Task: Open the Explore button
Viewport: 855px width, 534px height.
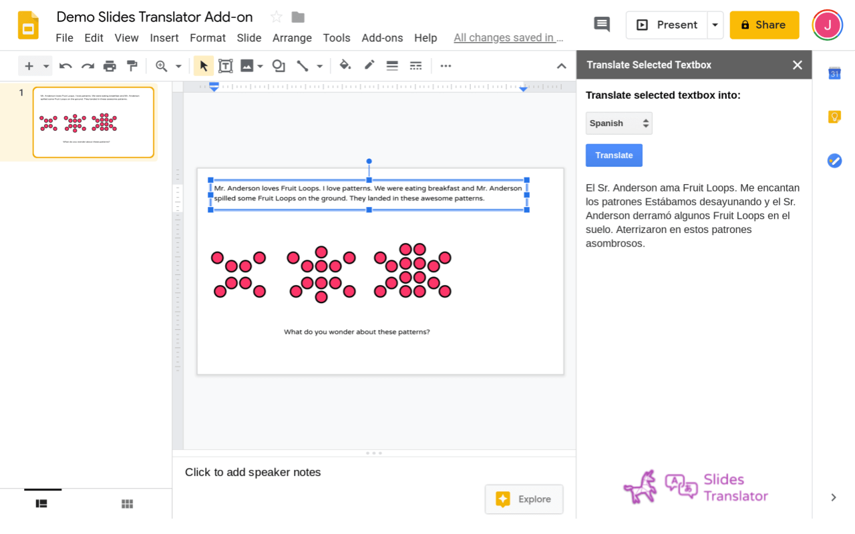Action: tap(524, 499)
